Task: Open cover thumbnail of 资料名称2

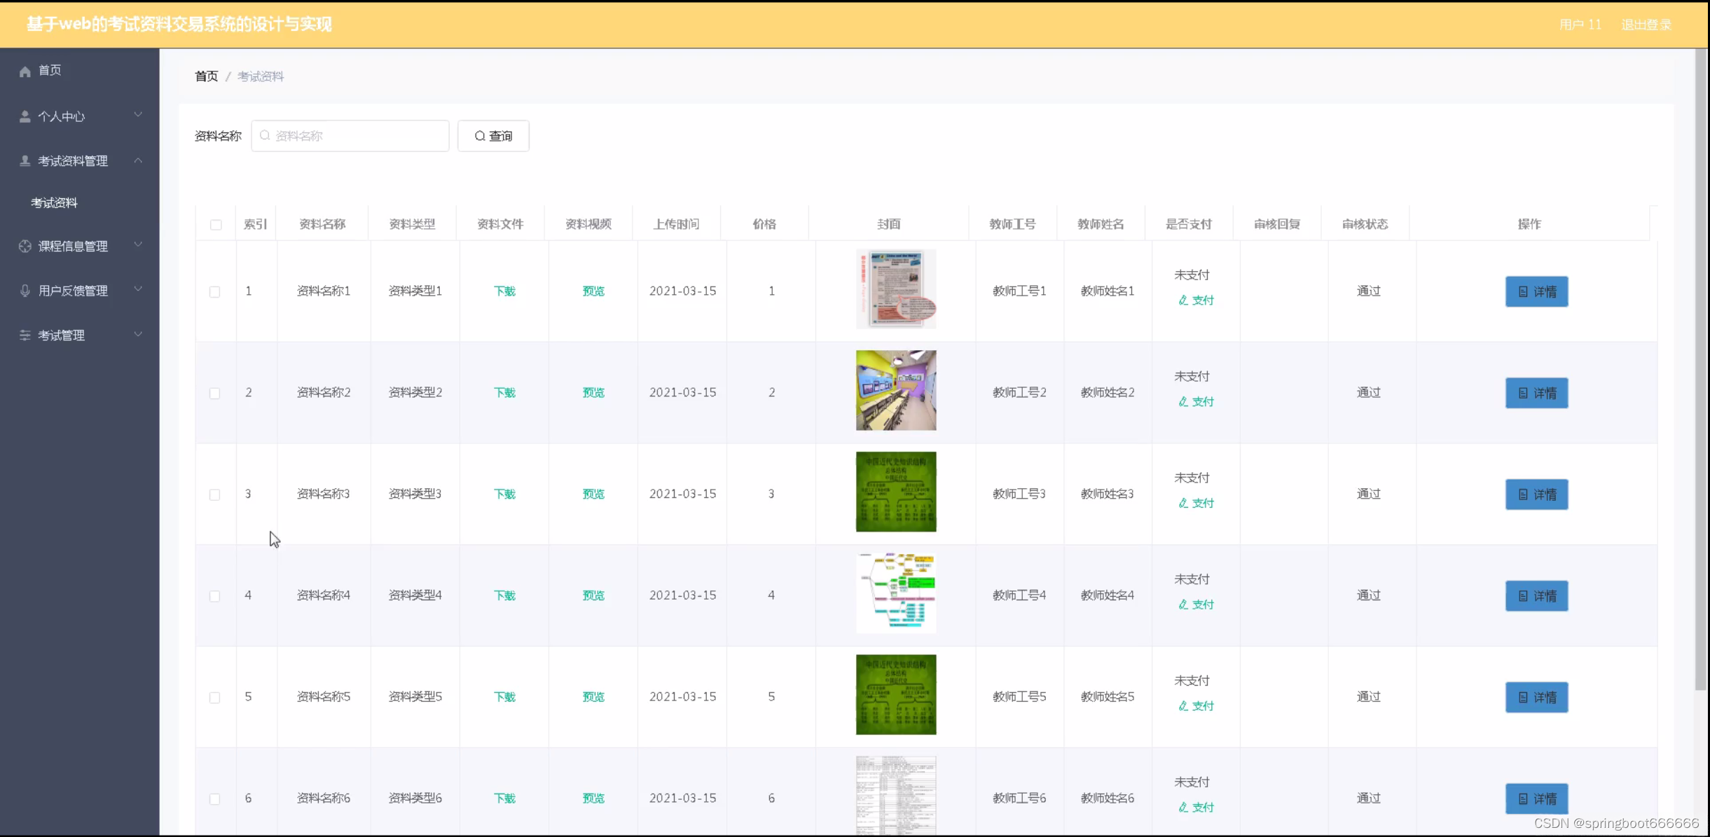Action: tap(895, 391)
